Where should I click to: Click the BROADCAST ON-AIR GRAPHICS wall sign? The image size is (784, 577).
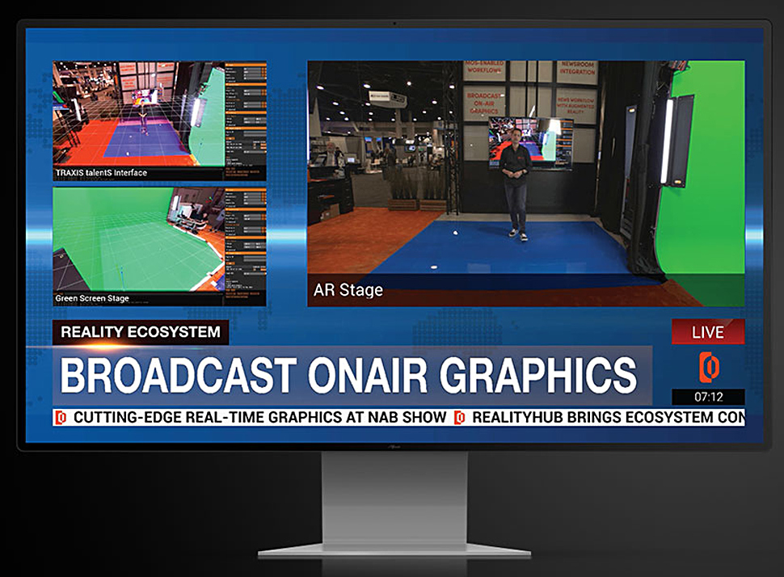(484, 103)
